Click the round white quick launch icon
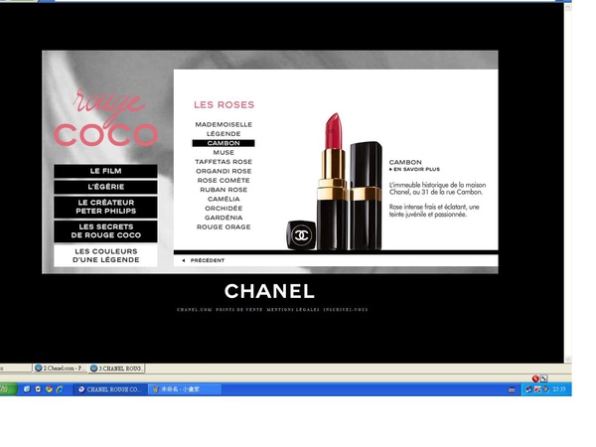Image resolution: width=596 pixels, height=447 pixels. [38, 389]
